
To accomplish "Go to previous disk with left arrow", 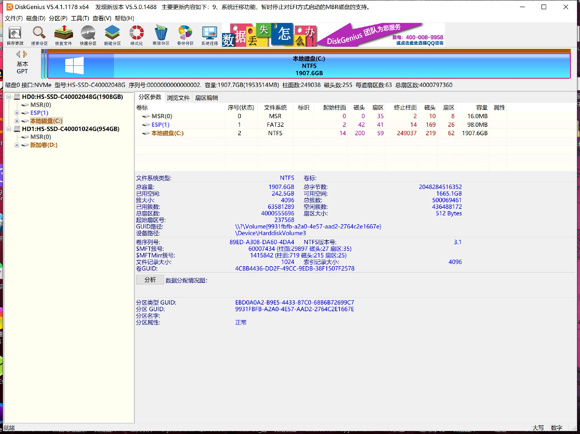I will point(18,54).
